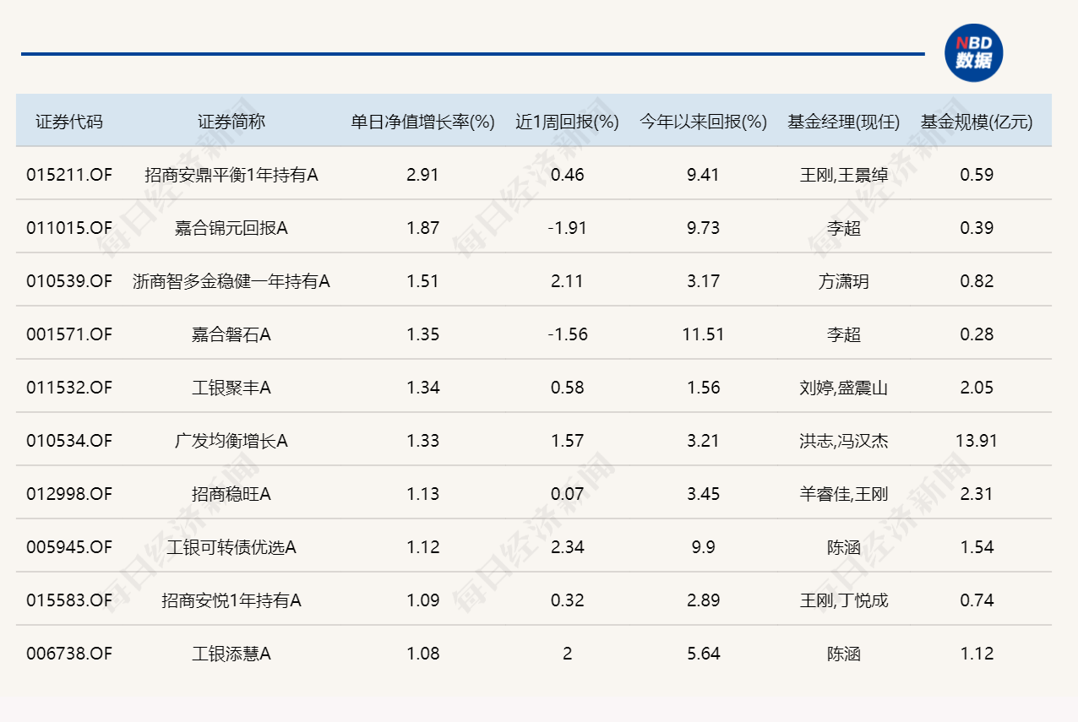The image size is (1078, 722).
Task: Click the NBD 数据 logo
Action: (x=973, y=52)
